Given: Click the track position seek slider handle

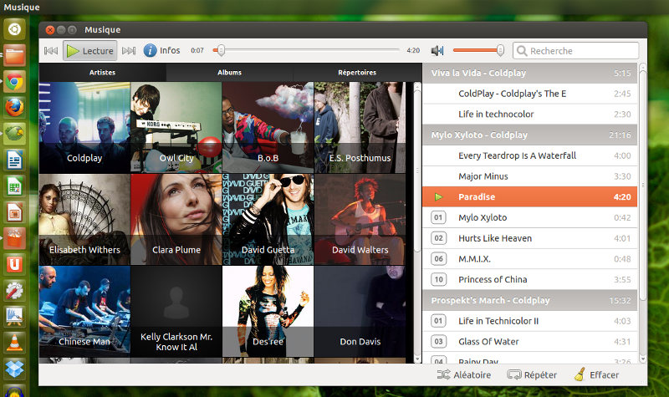Looking at the screenshot, I should (221, 50).
